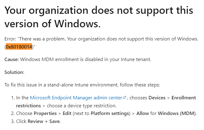Click the bold Solution label

[14, 72]
